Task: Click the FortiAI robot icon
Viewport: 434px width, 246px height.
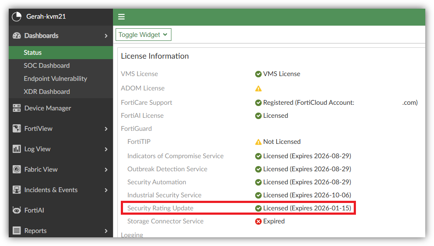Action: coord(17,210)
